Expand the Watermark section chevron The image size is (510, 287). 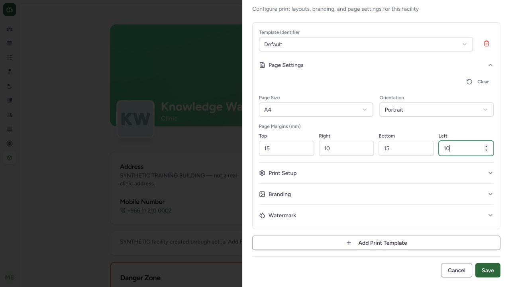490,215
